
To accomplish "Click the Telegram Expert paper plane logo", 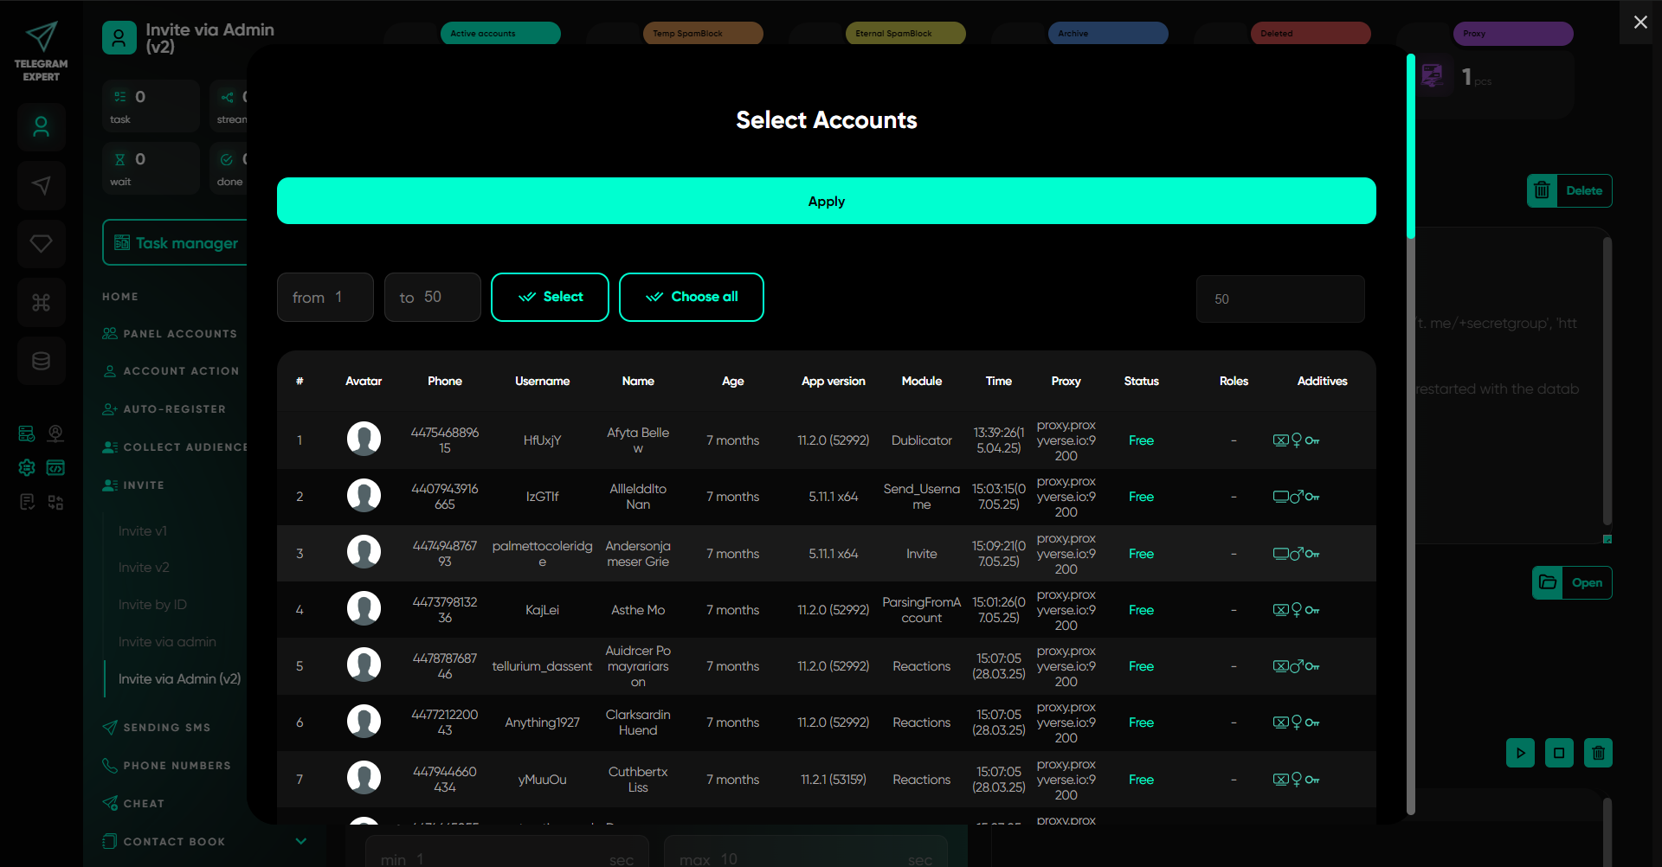I will point(41,36).
